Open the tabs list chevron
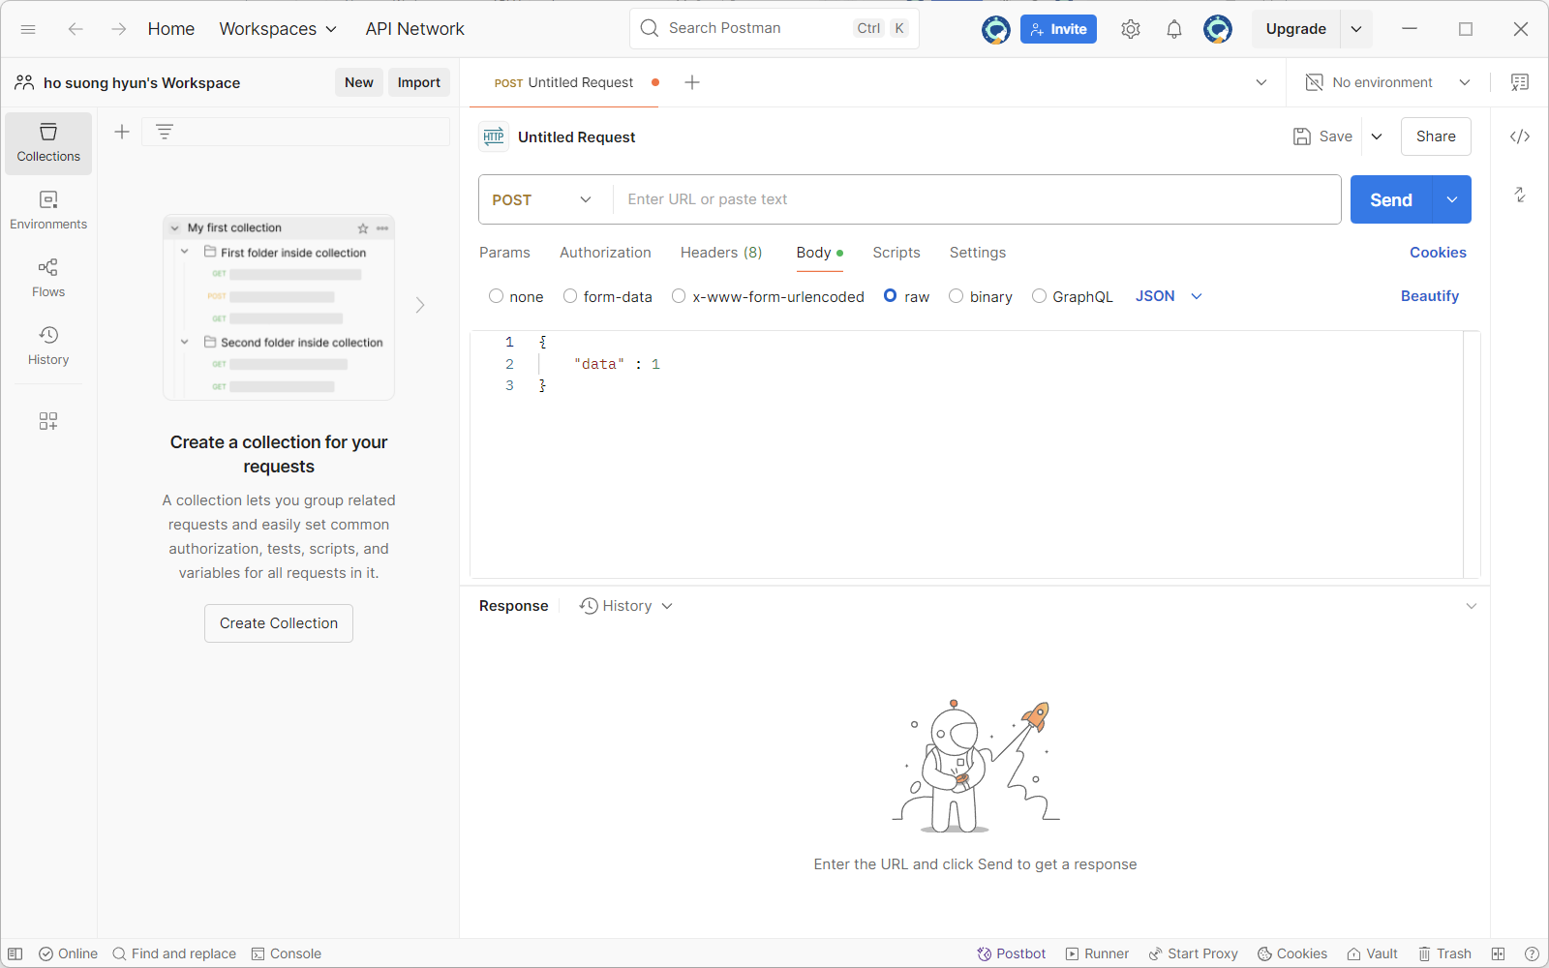The height and width of the screenshot is (968, 1549). tap(1261, 82)
